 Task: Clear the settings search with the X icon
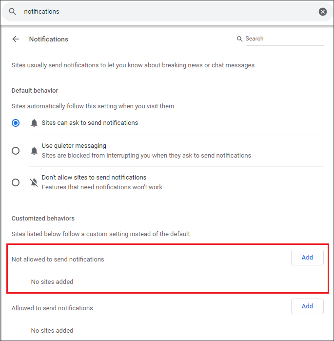[322, 12]
